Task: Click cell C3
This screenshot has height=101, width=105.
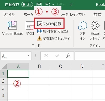Action: tap(61, 88)
